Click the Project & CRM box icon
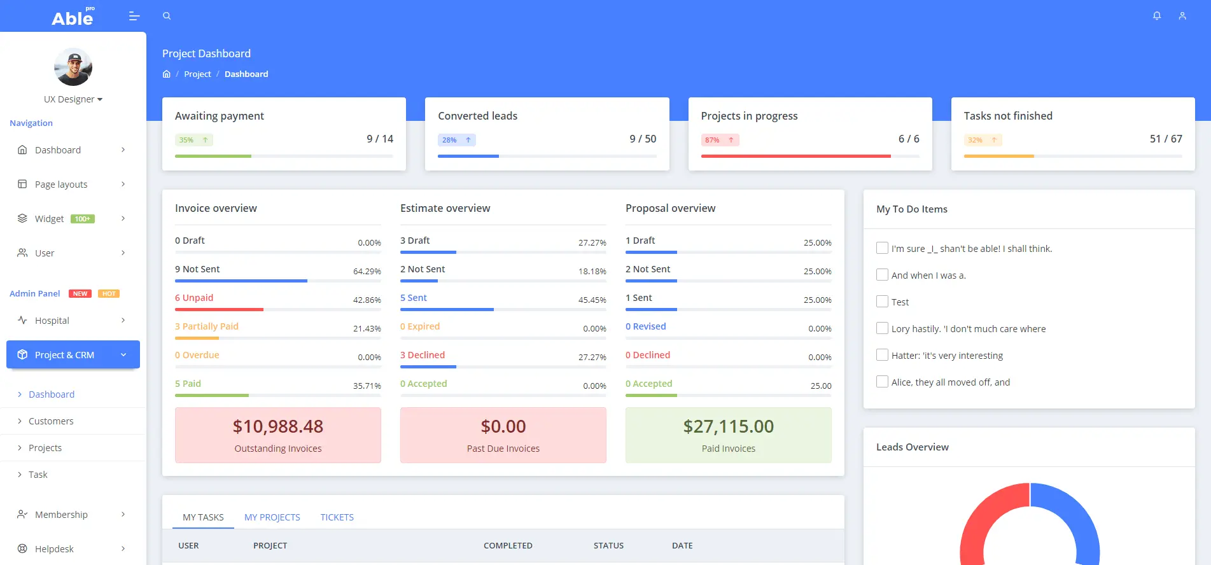 (x=22, y=354)
